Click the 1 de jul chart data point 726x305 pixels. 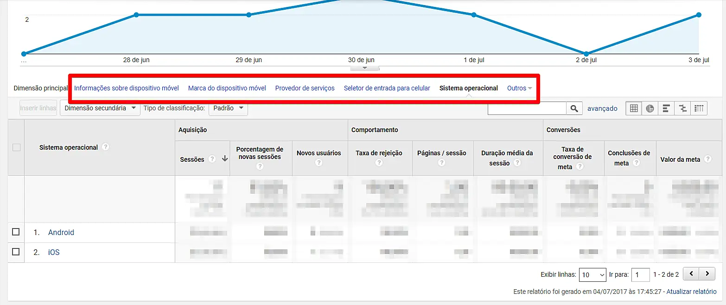pos(474,15)
